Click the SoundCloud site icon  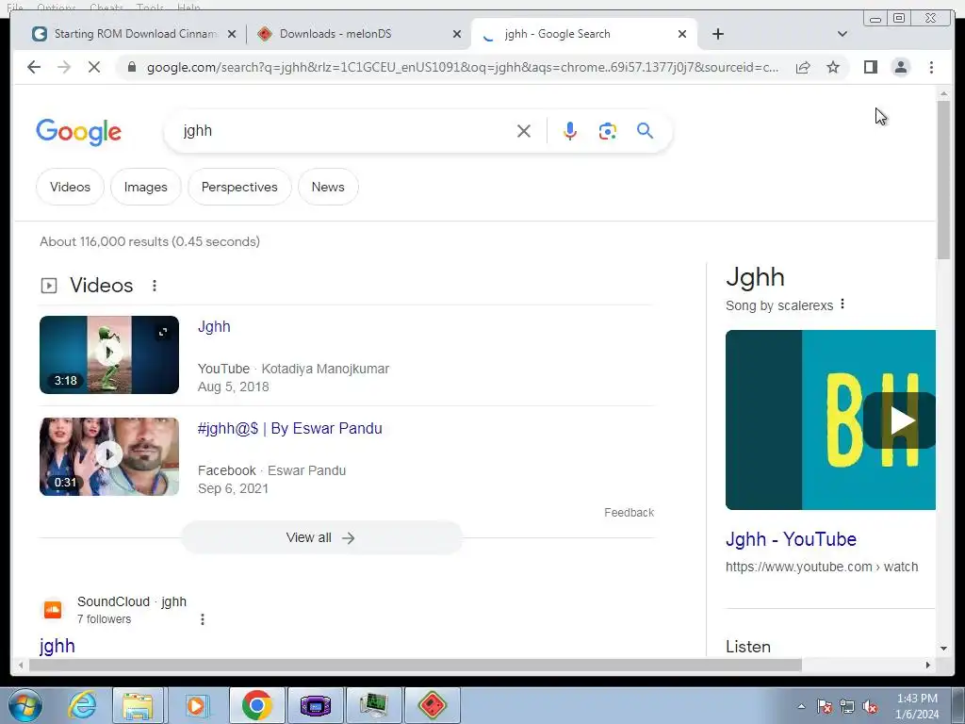[53, 610]
